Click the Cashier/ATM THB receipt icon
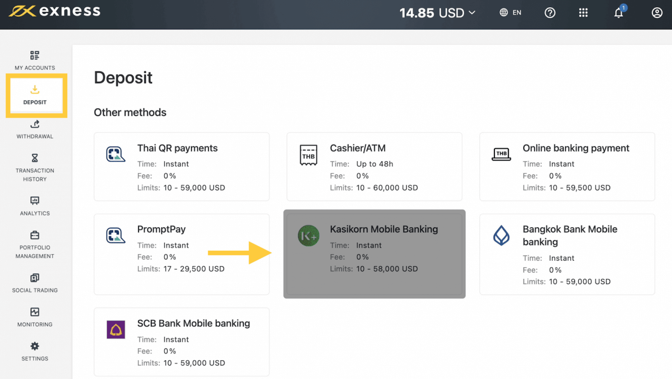The image size is (672, 379). [x=308, y=155]
